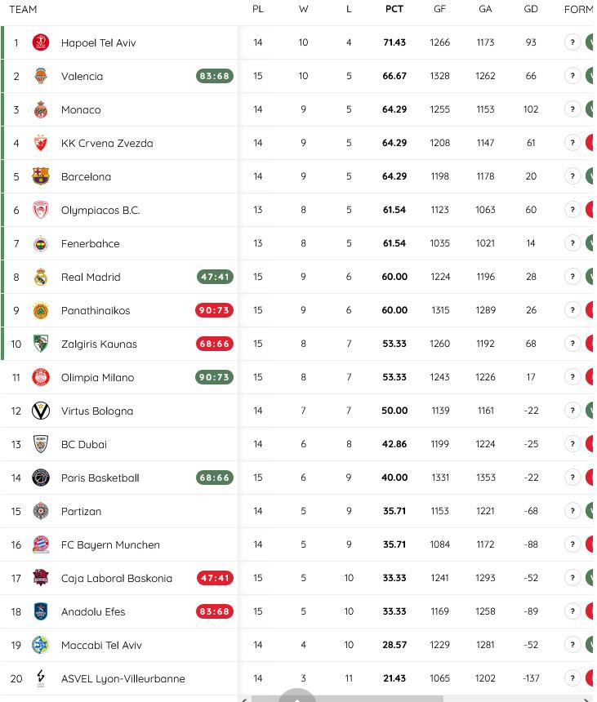The image size is (597, 702).
Task: Click the Monaco club crest
Action: coord(41,109)
